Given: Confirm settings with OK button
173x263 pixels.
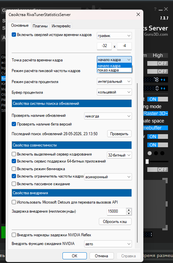Looking at the screenshot, I should pos(74,256).
